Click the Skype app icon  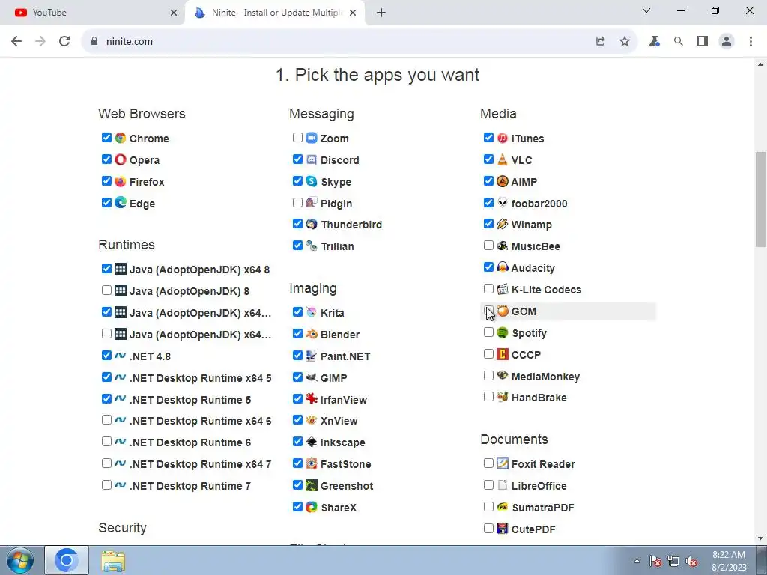coord(312,181)
